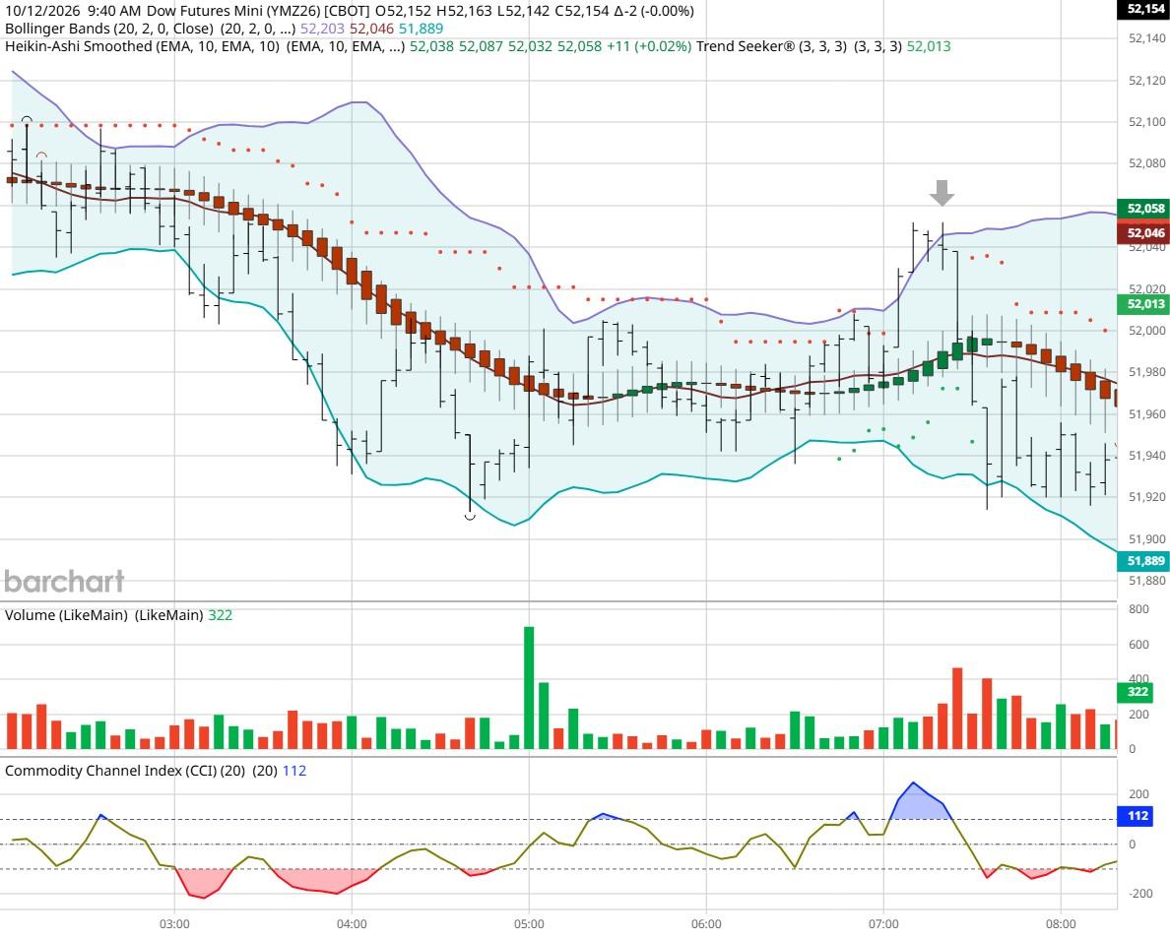This screenshot has width=1170, height=938.
Task: Click the 51,980 price axis label
Action: 1147,372
